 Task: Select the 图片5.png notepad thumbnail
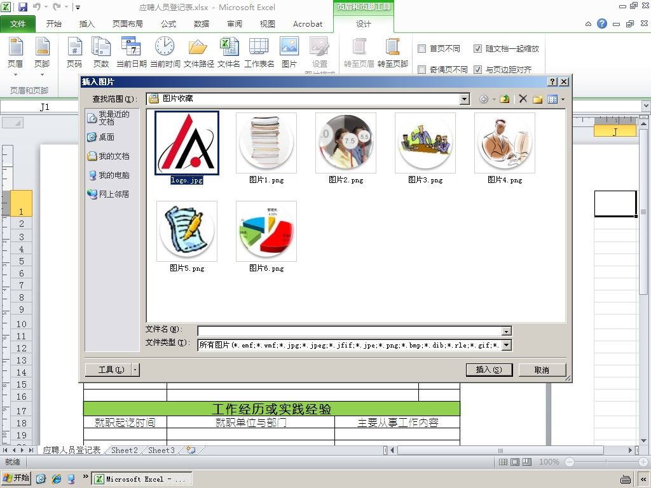point(187,231)
